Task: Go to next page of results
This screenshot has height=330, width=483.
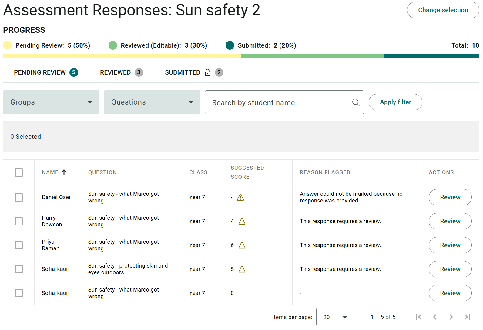Action: click(x=451, y=317)
